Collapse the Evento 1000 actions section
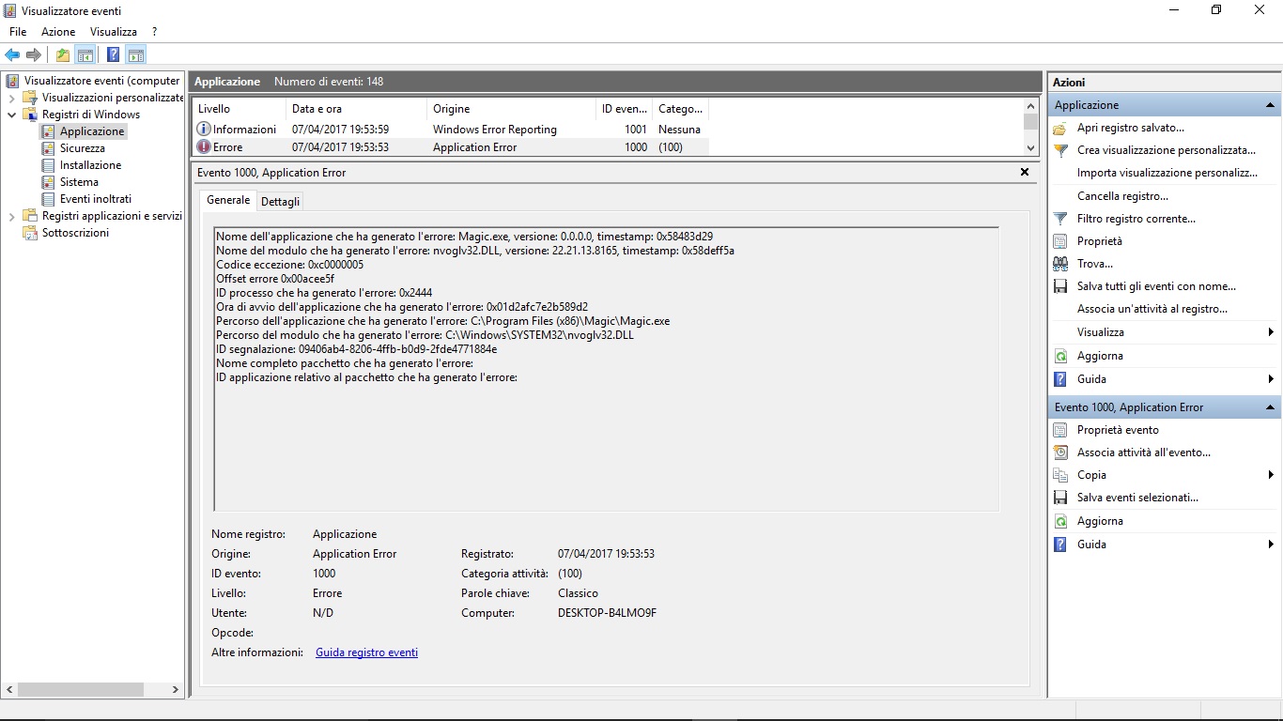1283x721 pixels. pos(1270,407)
